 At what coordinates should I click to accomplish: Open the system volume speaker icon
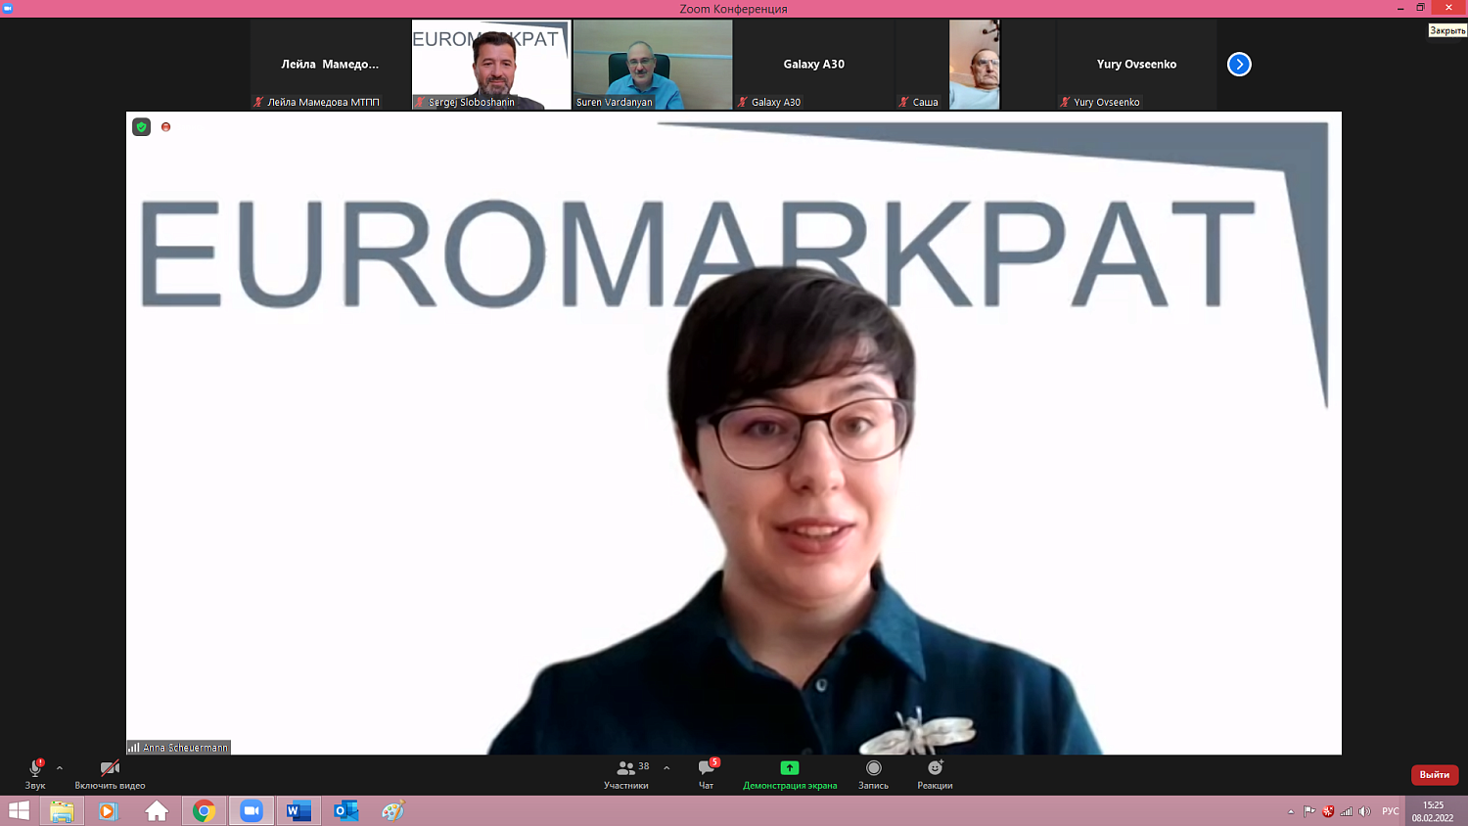coord(1365,811)
